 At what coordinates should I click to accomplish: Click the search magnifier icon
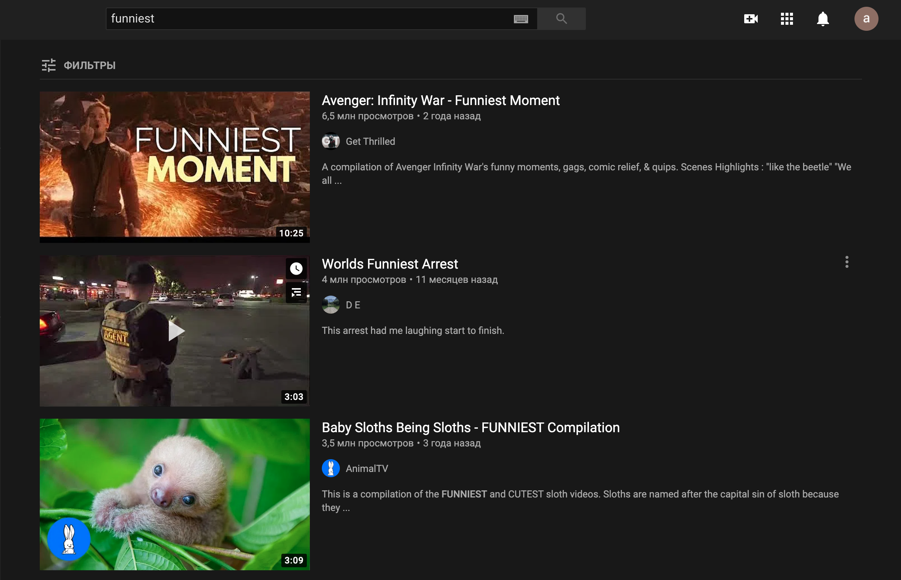[x=561, y=18]
